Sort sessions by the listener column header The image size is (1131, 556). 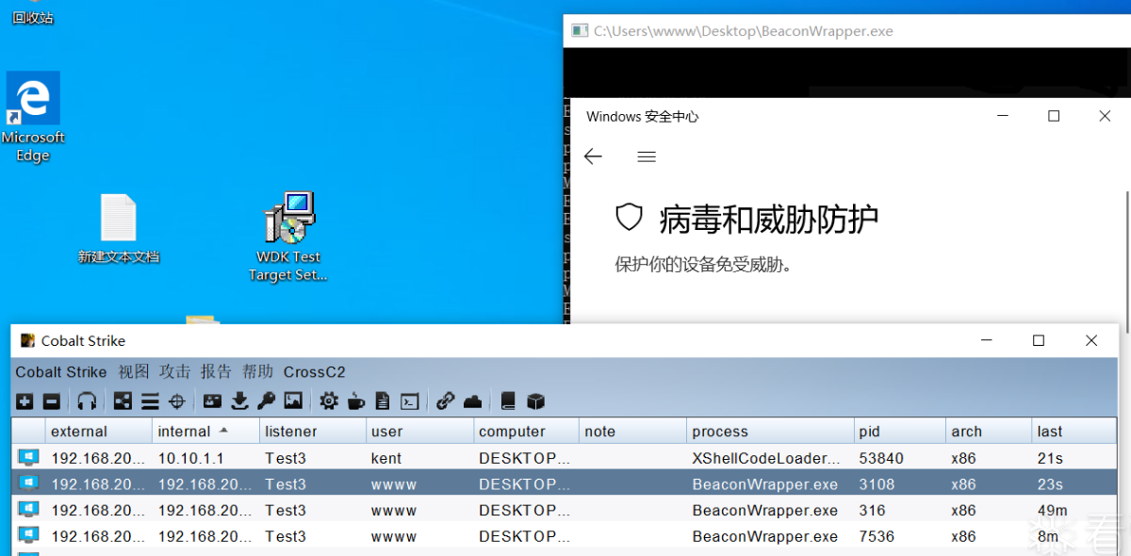[x=313, y=432]
